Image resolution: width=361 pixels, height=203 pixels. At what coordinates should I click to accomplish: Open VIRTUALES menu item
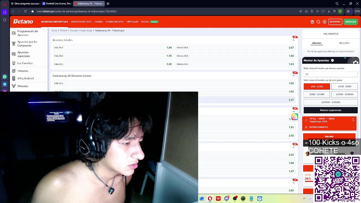(x=132, y=22)
